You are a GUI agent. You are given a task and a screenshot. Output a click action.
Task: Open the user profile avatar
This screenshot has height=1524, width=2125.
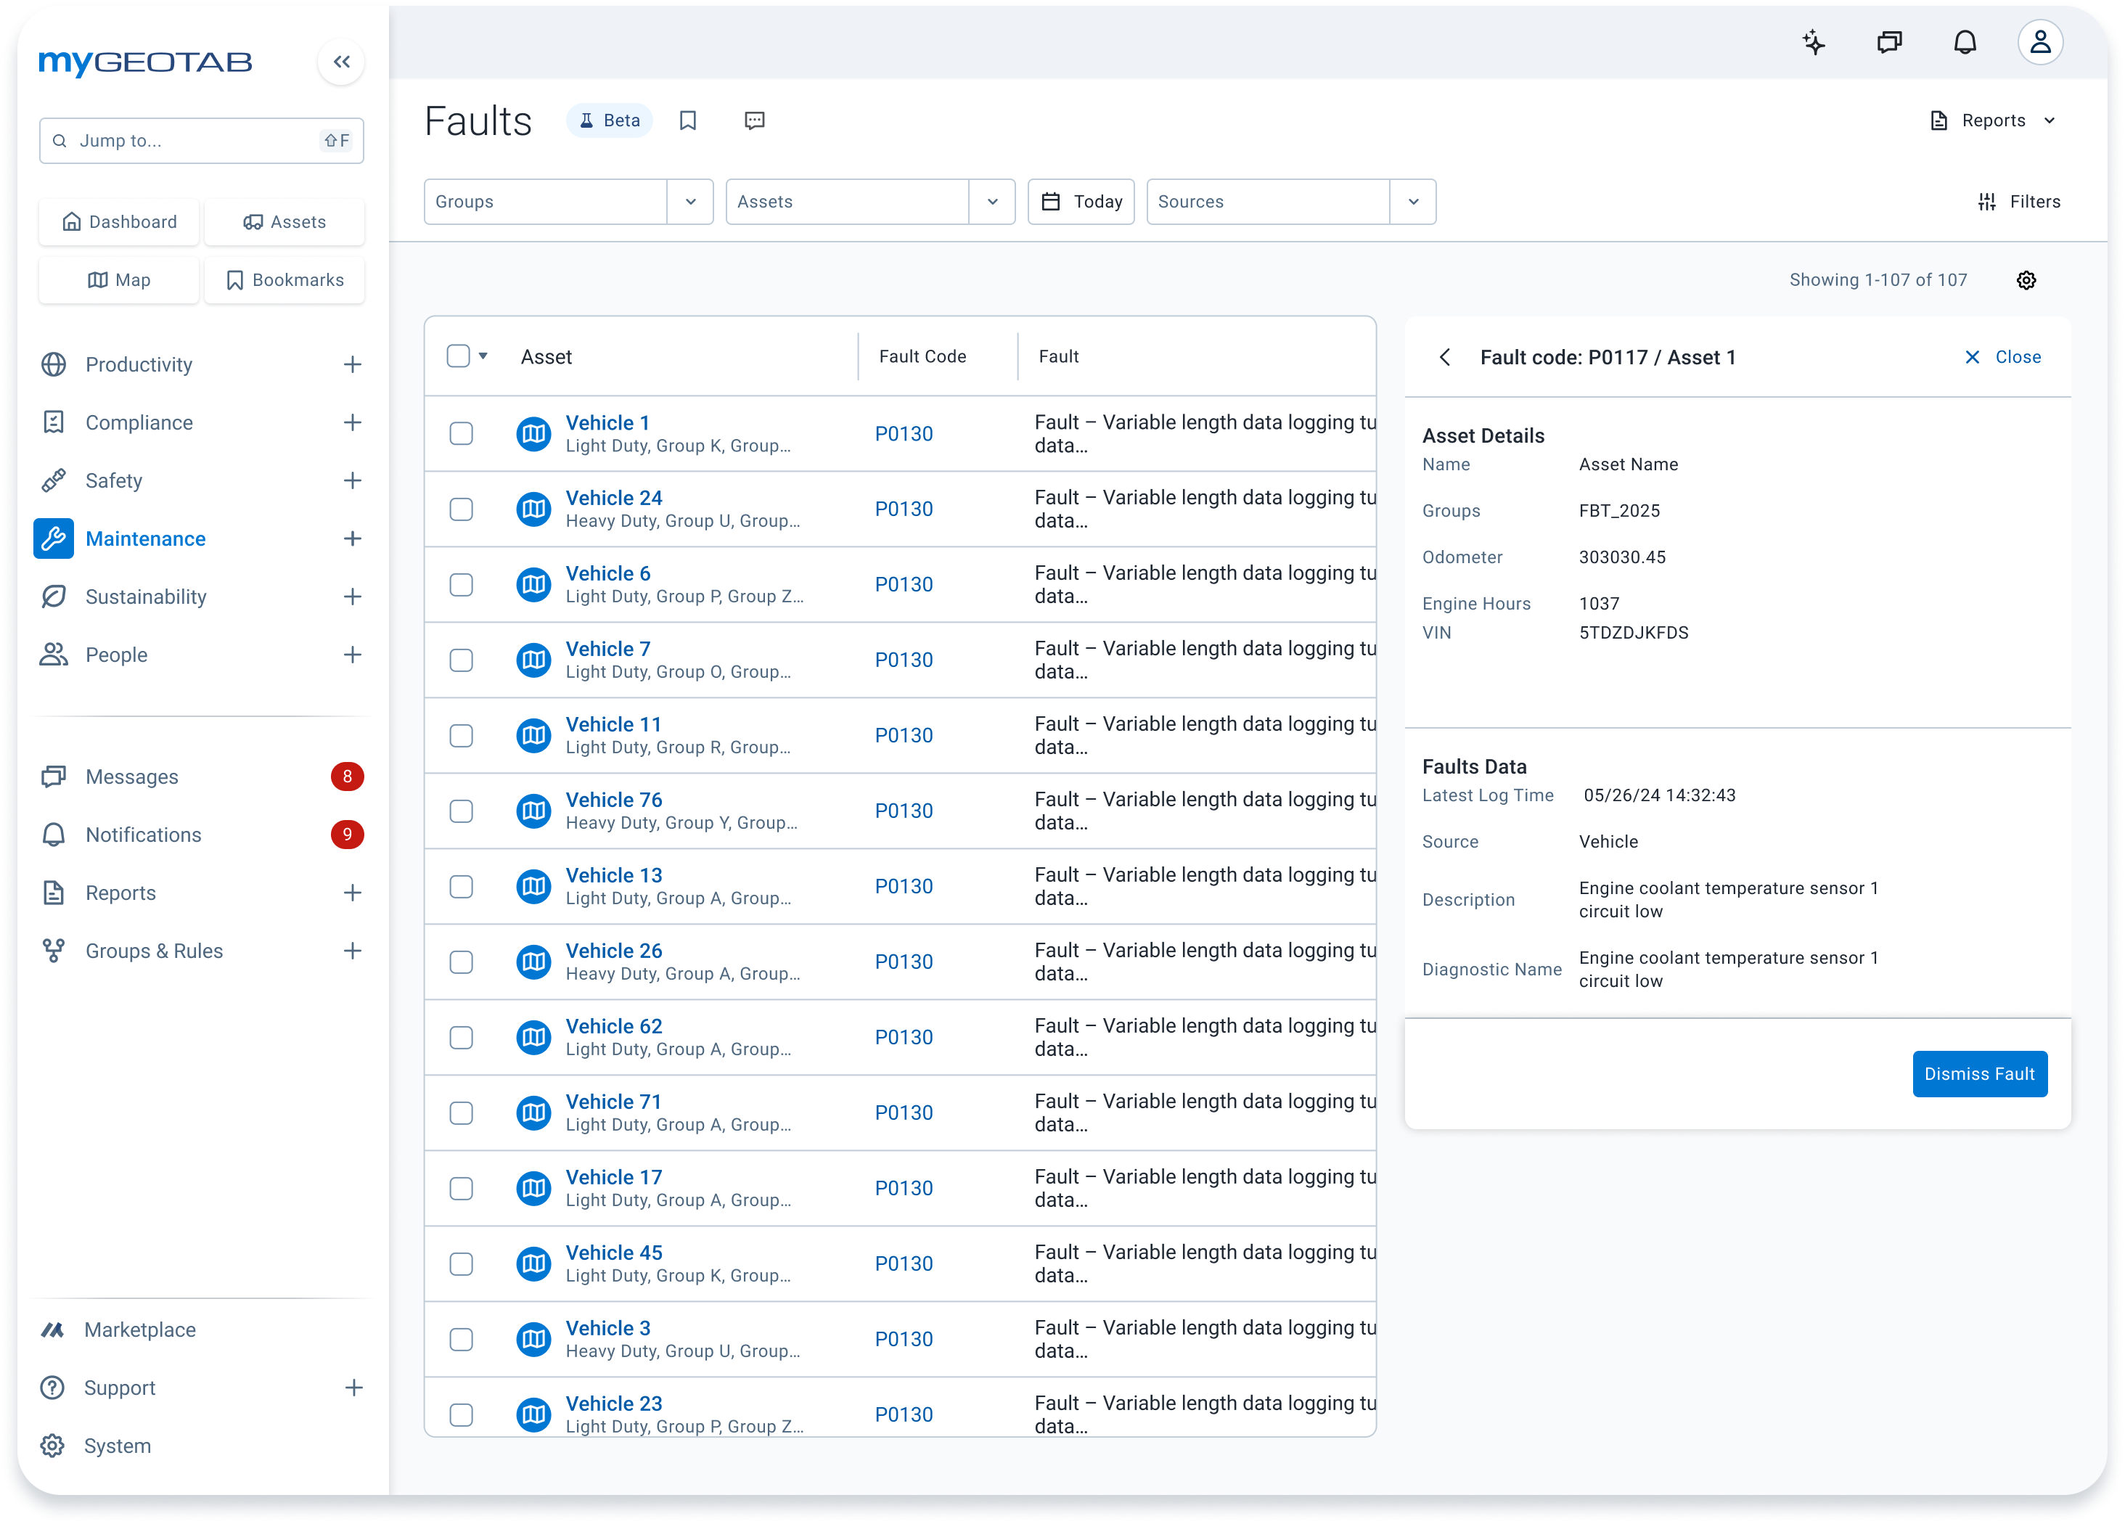pyautogui.click(x=2040, y=42)
